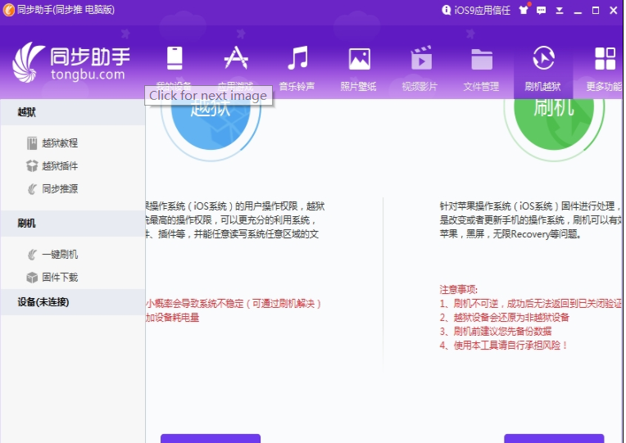Open 同步推源 in the sidebar
Viewport: 626px width, 443px height.
[x=52, y=189]
